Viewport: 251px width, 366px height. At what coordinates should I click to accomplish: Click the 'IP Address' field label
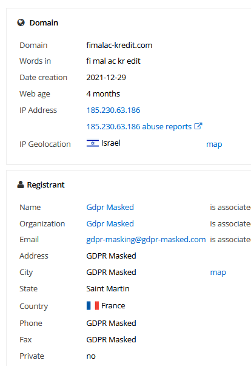coord(38,110)
